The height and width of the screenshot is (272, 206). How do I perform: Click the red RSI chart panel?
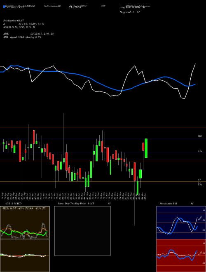(181, 256)
